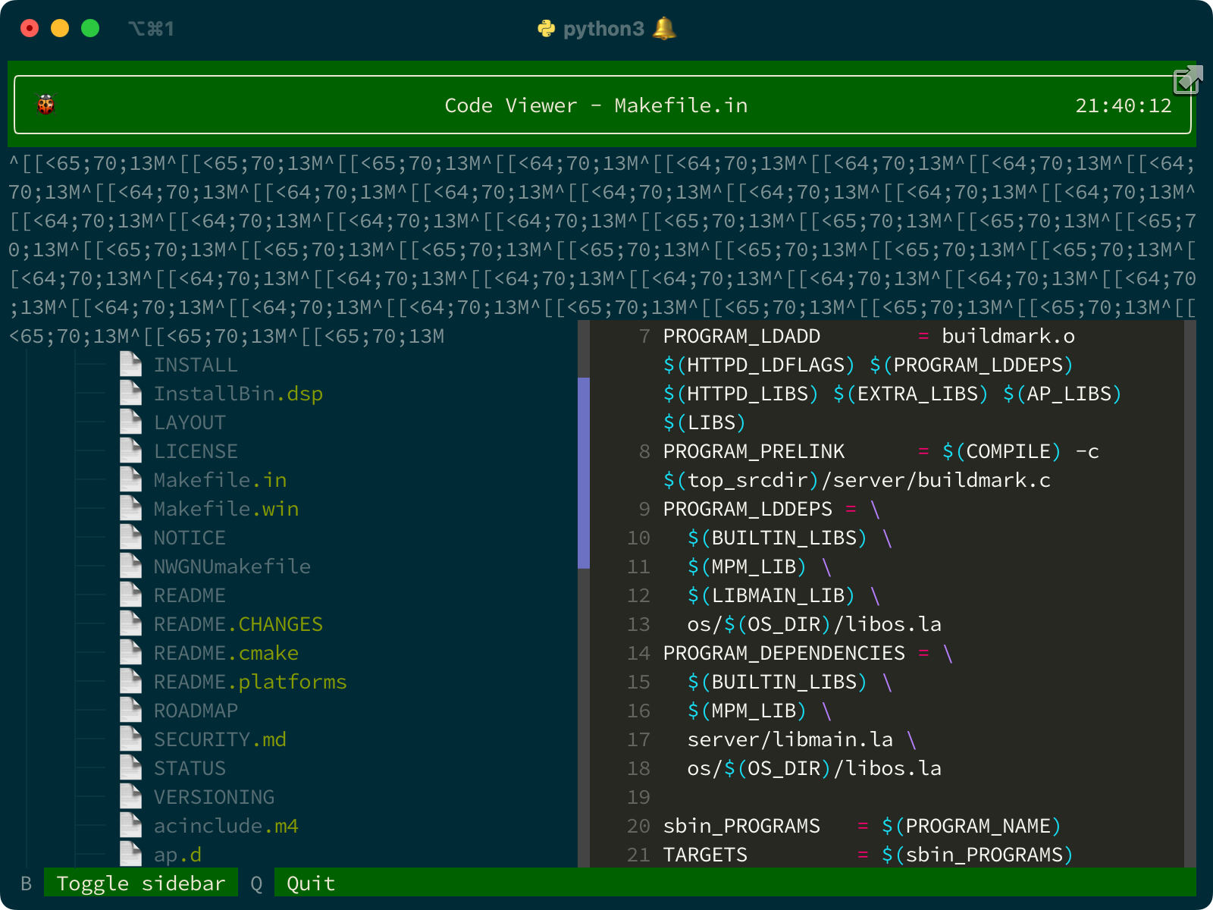
Task: Open README.CHANGES in the tree
Action: 238,624
